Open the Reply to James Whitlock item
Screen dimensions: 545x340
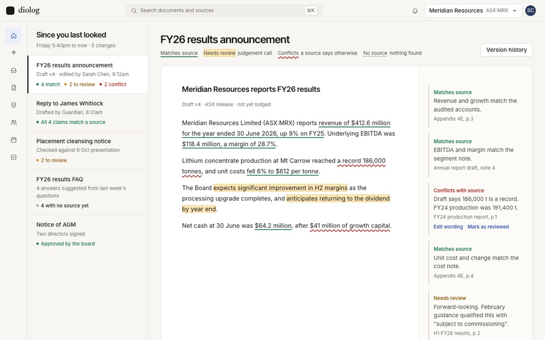click(88, 112)
